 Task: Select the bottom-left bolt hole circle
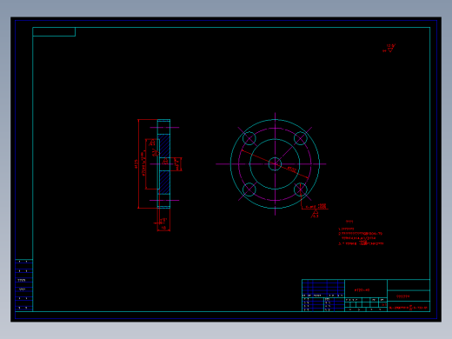[249, 189]
